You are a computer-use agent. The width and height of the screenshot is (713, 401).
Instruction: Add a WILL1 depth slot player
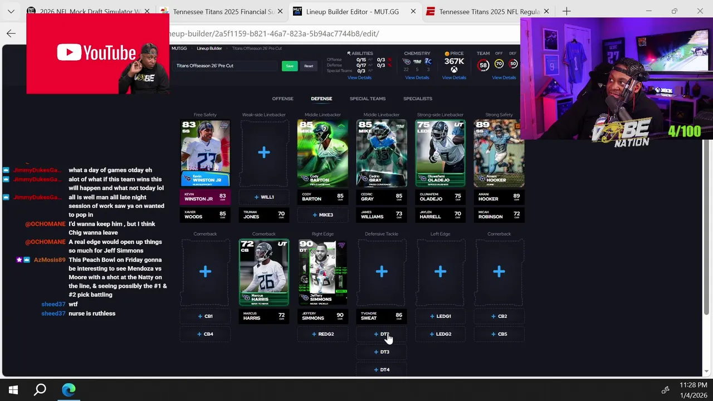(x=263, y=197)
